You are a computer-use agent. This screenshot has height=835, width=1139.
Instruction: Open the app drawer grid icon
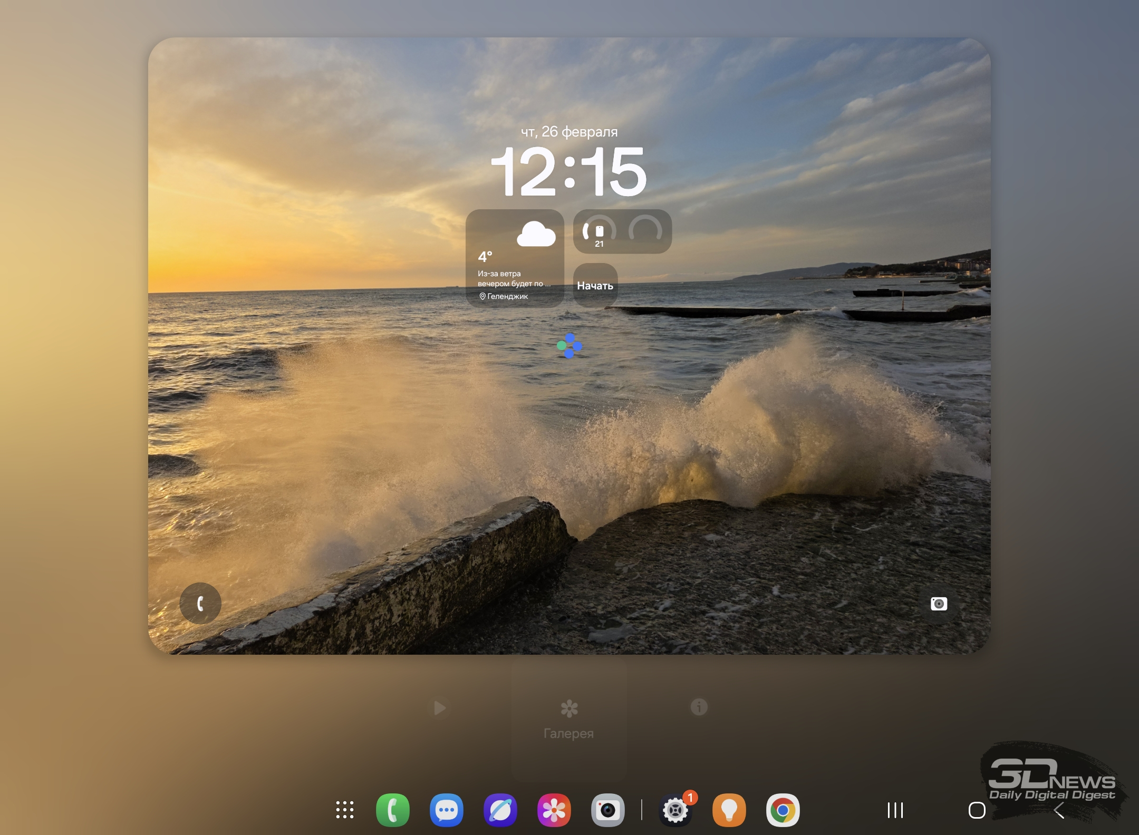[x=345, y=810]
